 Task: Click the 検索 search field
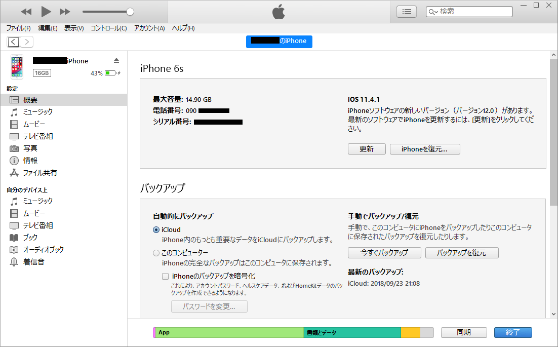[469, 12]
